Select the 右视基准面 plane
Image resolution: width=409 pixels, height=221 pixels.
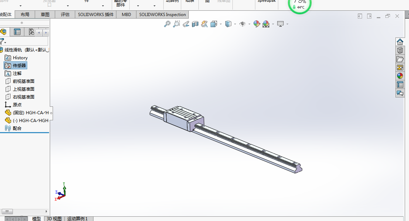[x=20, y=97]
